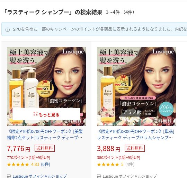Image resolution: width=187 pixels, height=178 pixels.
Task: Click the shop icon beside first Lustique オフィシャルショップ
Action: (9, 176)
